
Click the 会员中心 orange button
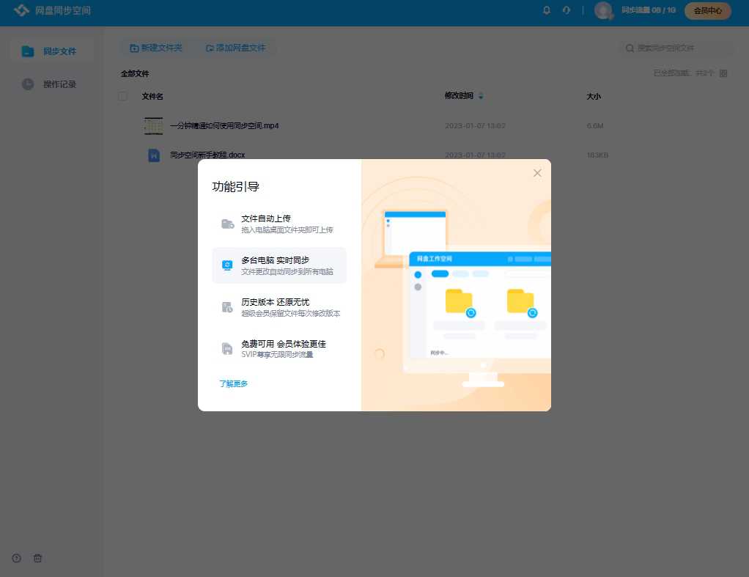706,11
